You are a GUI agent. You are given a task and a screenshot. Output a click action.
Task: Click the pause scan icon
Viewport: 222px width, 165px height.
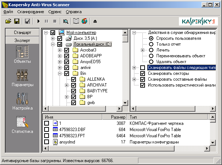tap(46, 22)
